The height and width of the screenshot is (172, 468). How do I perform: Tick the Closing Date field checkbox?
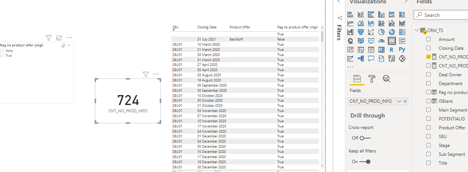point(428,48)
